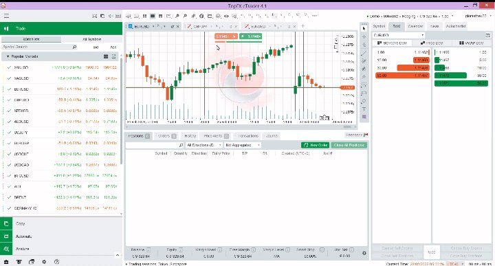Open the History tab
The width and height of the screenshot is (495, 266).
tap(190, 136)
